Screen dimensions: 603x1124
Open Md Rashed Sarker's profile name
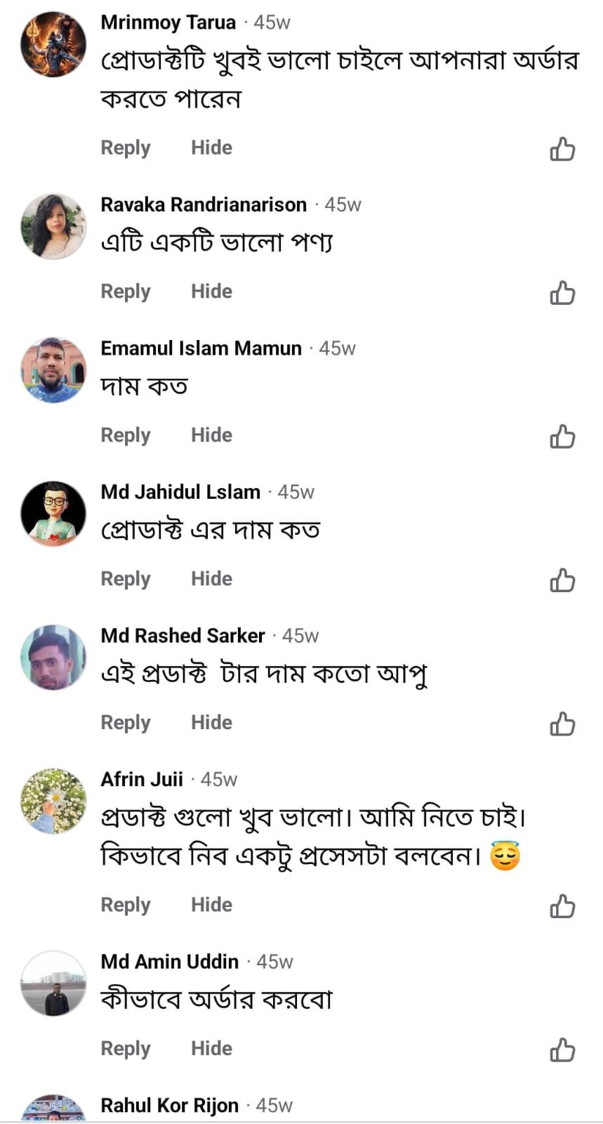(x=183, y=636)
